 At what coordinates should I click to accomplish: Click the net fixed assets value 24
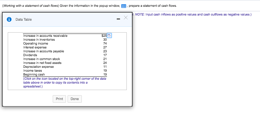[x=105, y=63]
